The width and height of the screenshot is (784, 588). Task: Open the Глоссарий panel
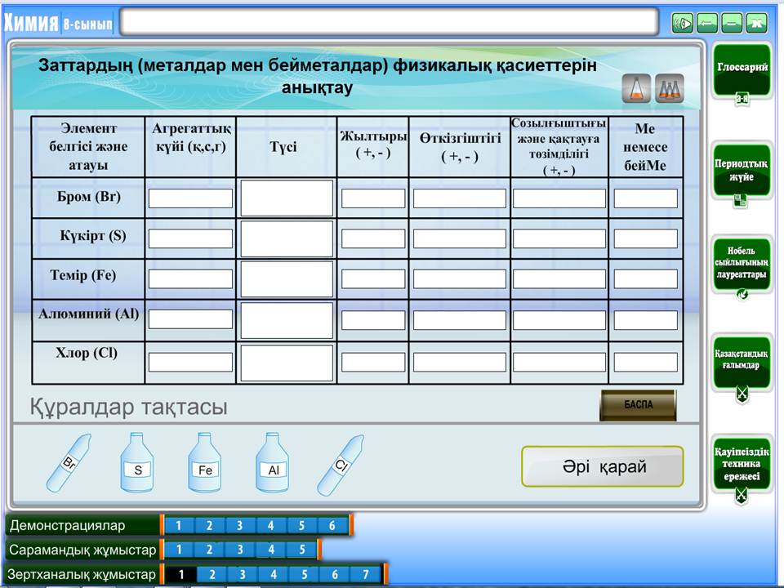click(x=742, y=69)
